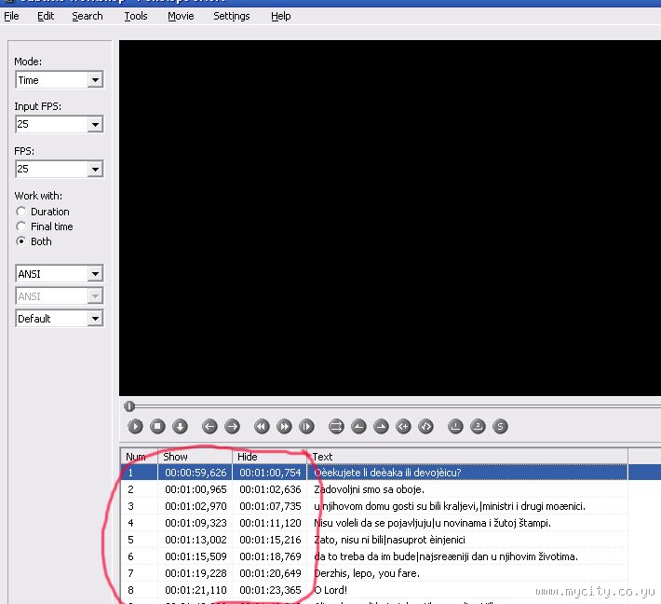Open the Movie menu
The width and height of the screenshot is (661, 604).
click(x=181, y=16)
